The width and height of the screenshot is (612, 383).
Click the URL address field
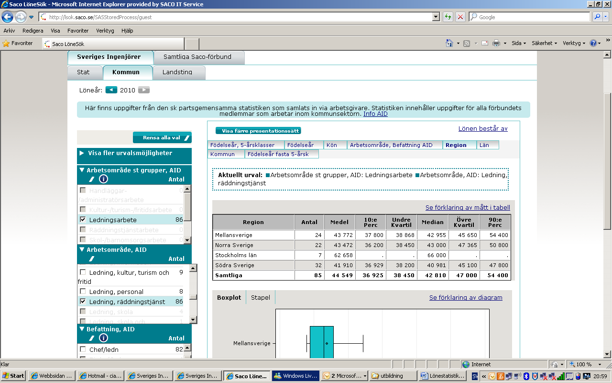(x=235, y=17)
